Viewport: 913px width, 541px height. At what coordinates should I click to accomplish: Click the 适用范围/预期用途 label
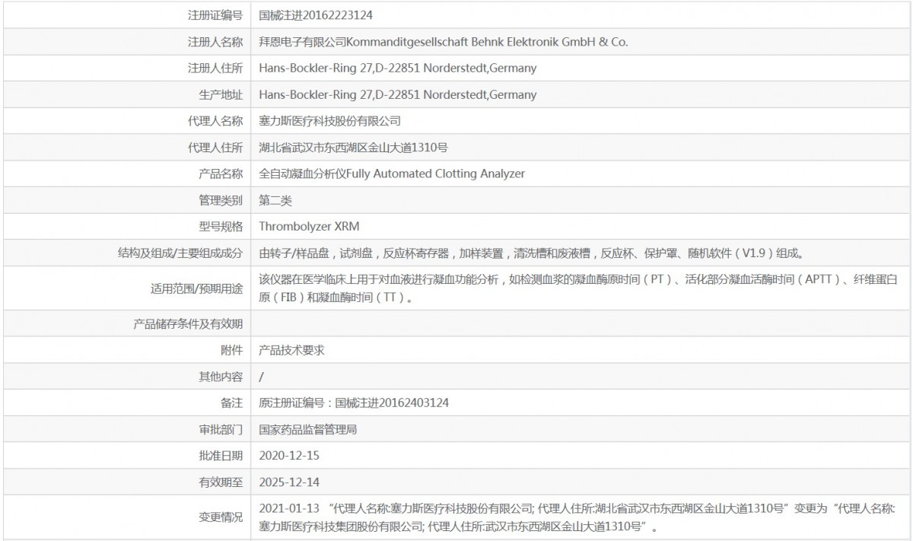(x=197, y=289)
